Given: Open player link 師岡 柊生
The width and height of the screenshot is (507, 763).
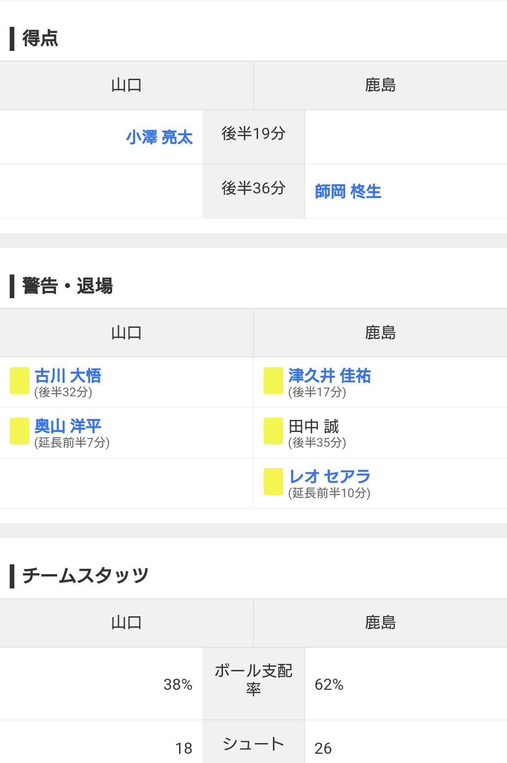Looking at the screenshot, I should (348, 191).
